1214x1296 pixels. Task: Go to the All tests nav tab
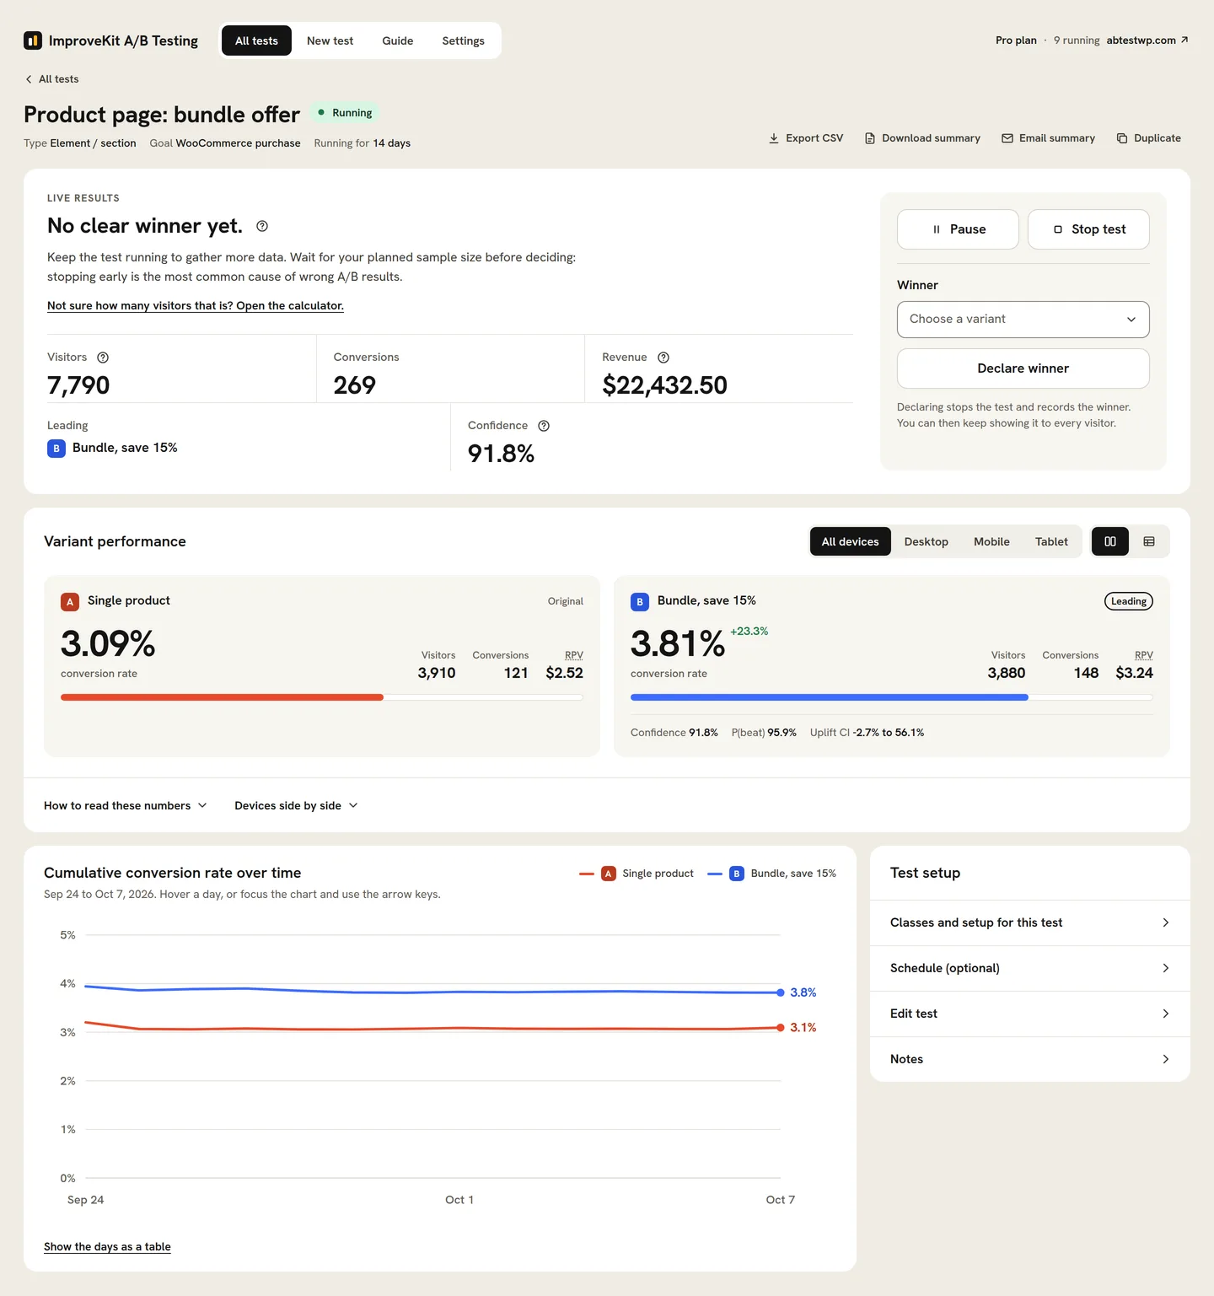[256, 40]
